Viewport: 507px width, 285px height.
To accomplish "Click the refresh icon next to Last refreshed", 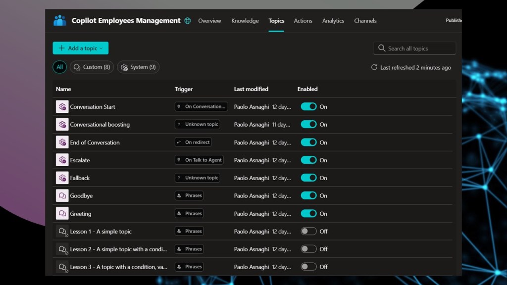I will click(374, 67).
